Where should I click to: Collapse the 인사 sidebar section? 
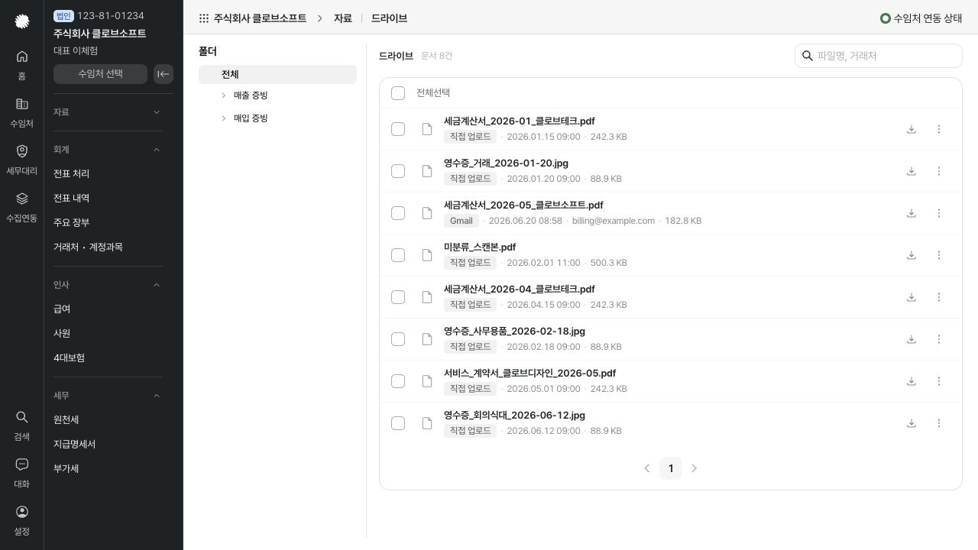coord(157,285)
